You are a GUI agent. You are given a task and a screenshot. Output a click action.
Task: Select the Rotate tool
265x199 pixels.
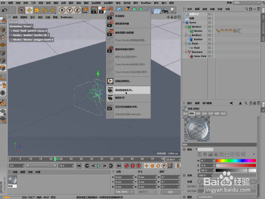(x=45, y=10)
